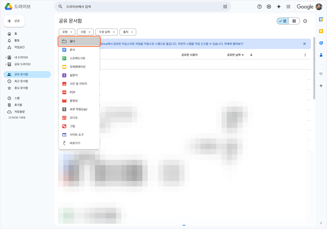
Task: Open the column more-options icon
Action: pos(305,55)
